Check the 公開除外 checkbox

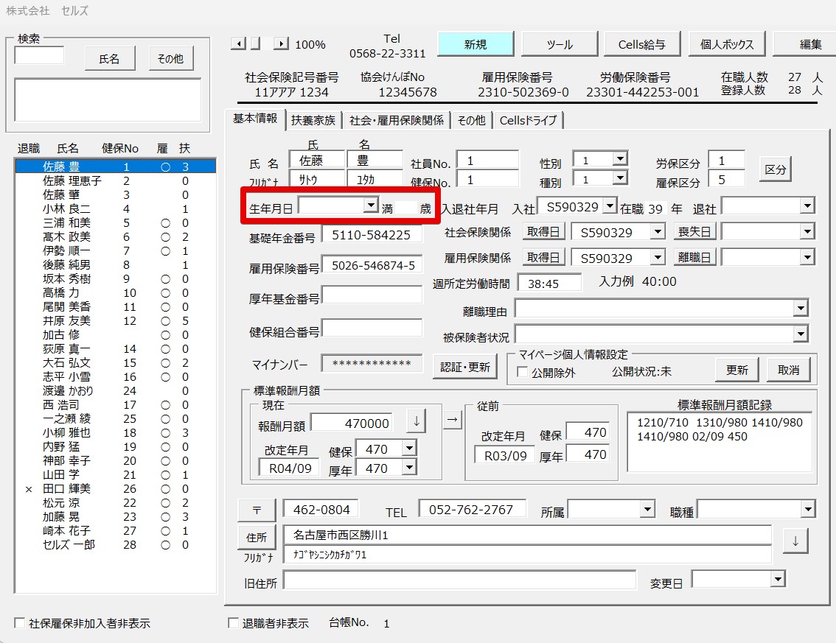tap(523, 372)
